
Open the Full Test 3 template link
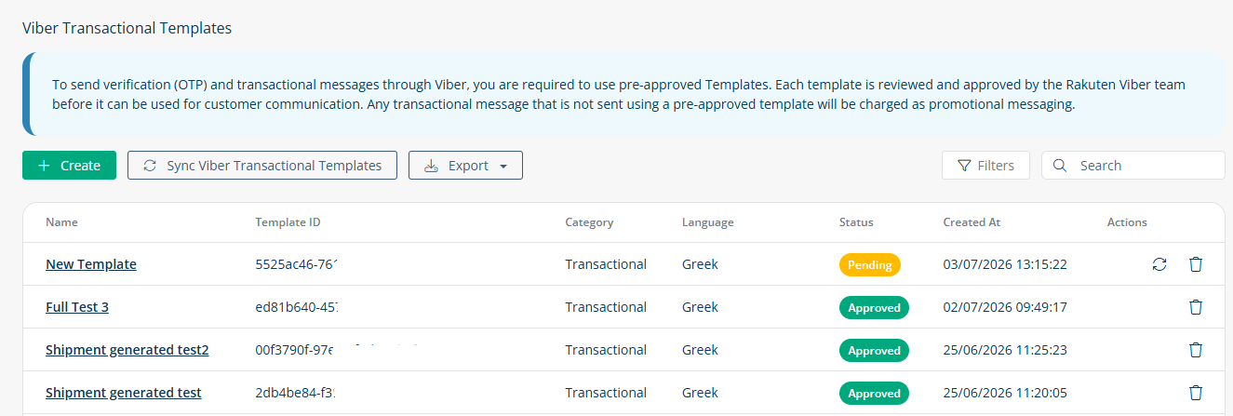[77, 307]
